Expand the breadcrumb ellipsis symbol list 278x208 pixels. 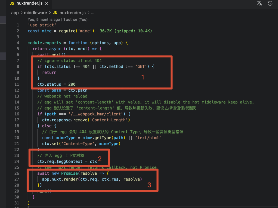point(93,13)
